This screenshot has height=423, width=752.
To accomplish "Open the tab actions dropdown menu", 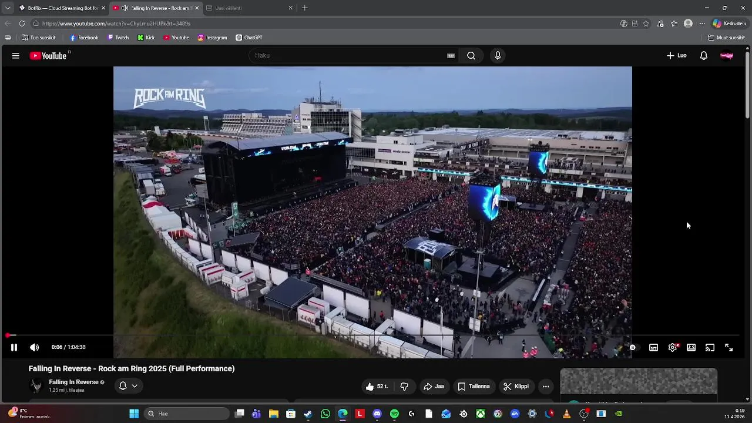I will [8, 8].
